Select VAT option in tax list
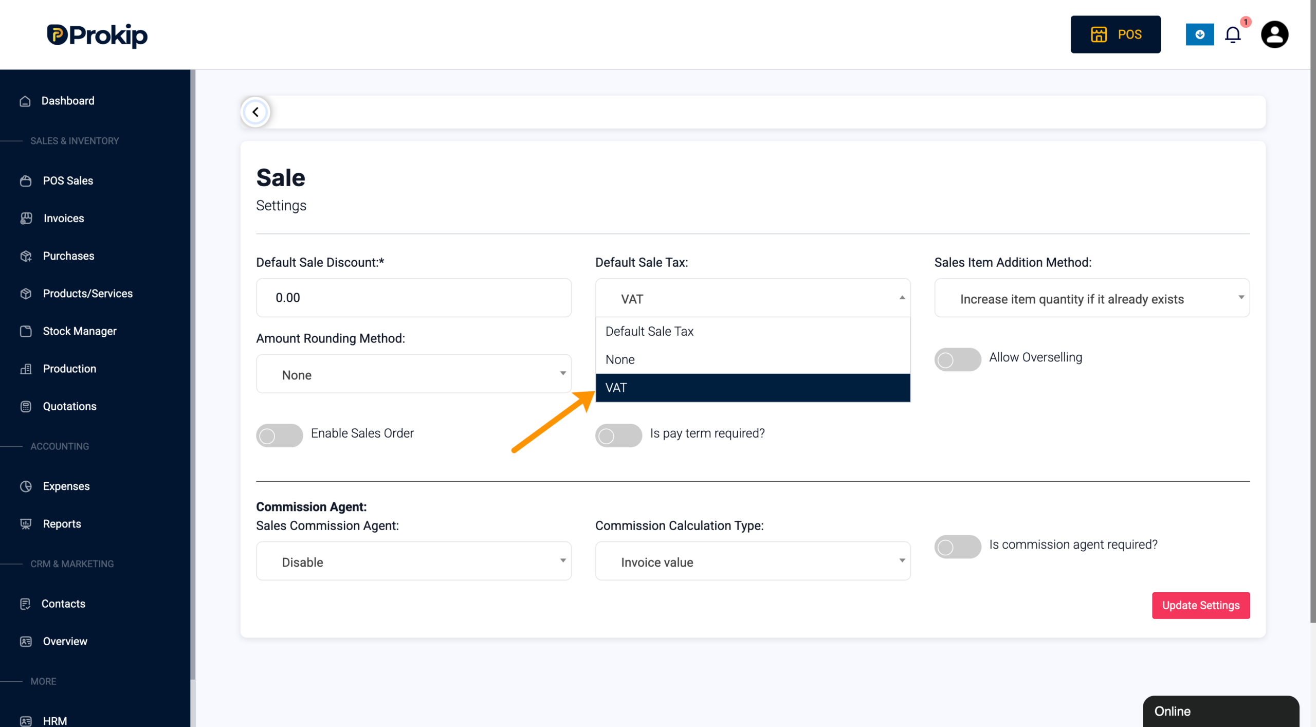The image size is (1316, 727). point(753,388)
